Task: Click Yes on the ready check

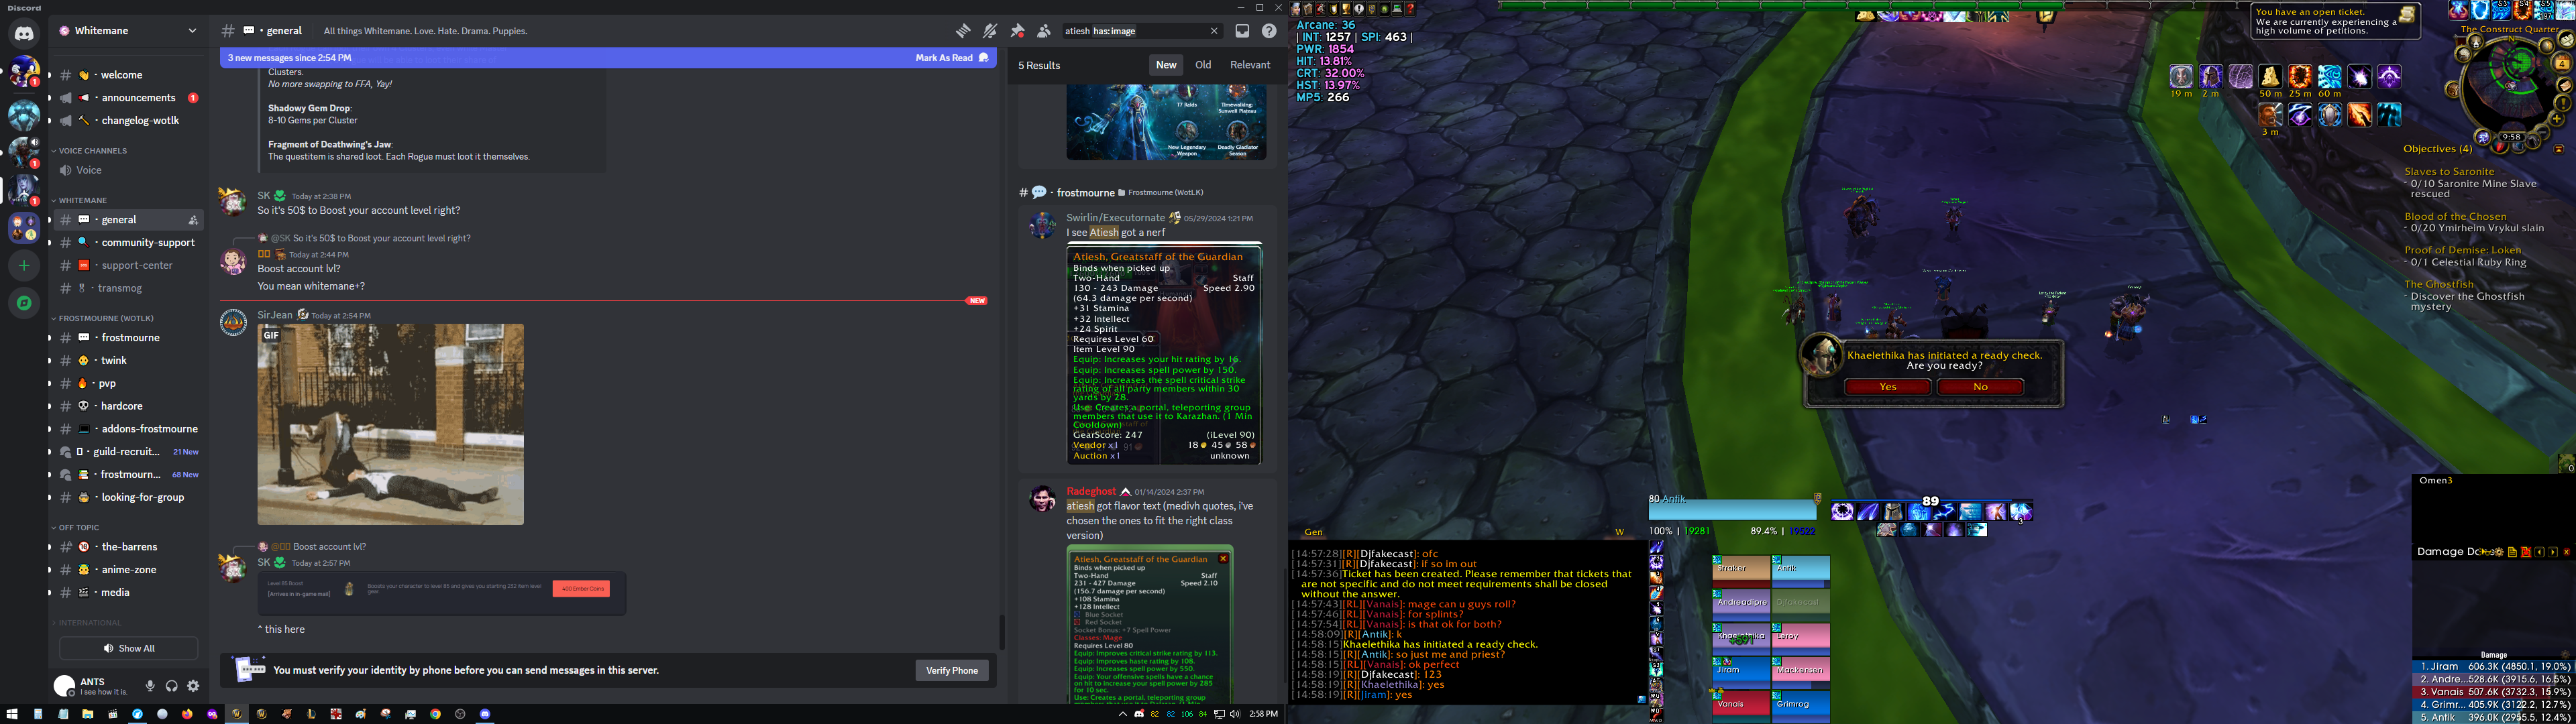Action: [1887, 387]
